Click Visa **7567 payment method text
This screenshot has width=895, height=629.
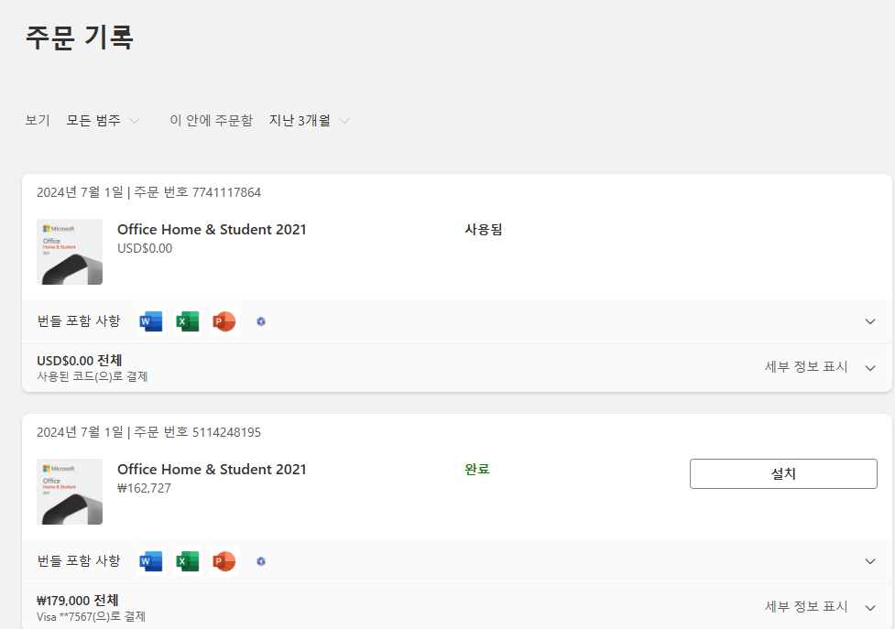[92, 617]
